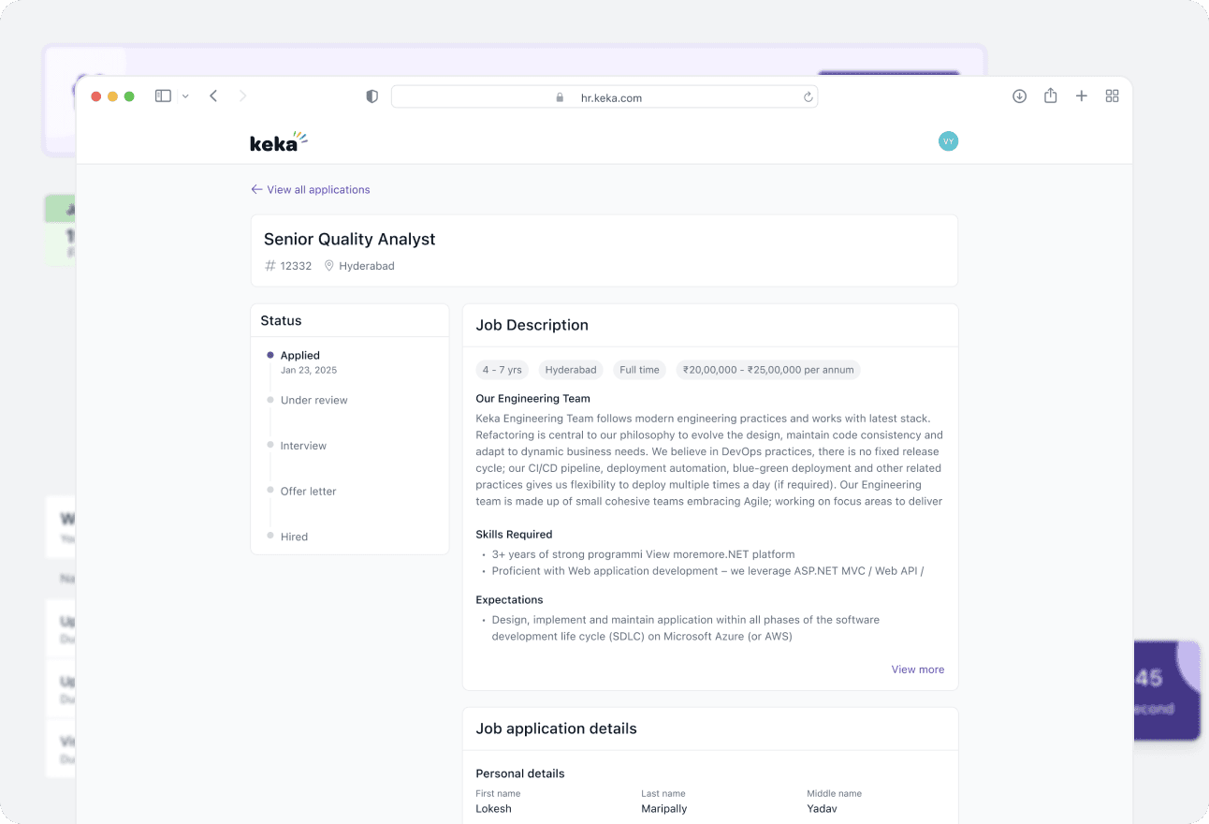Select the Hired status step
Viewport: 1209px width, 824px height.
coord(294,537)
